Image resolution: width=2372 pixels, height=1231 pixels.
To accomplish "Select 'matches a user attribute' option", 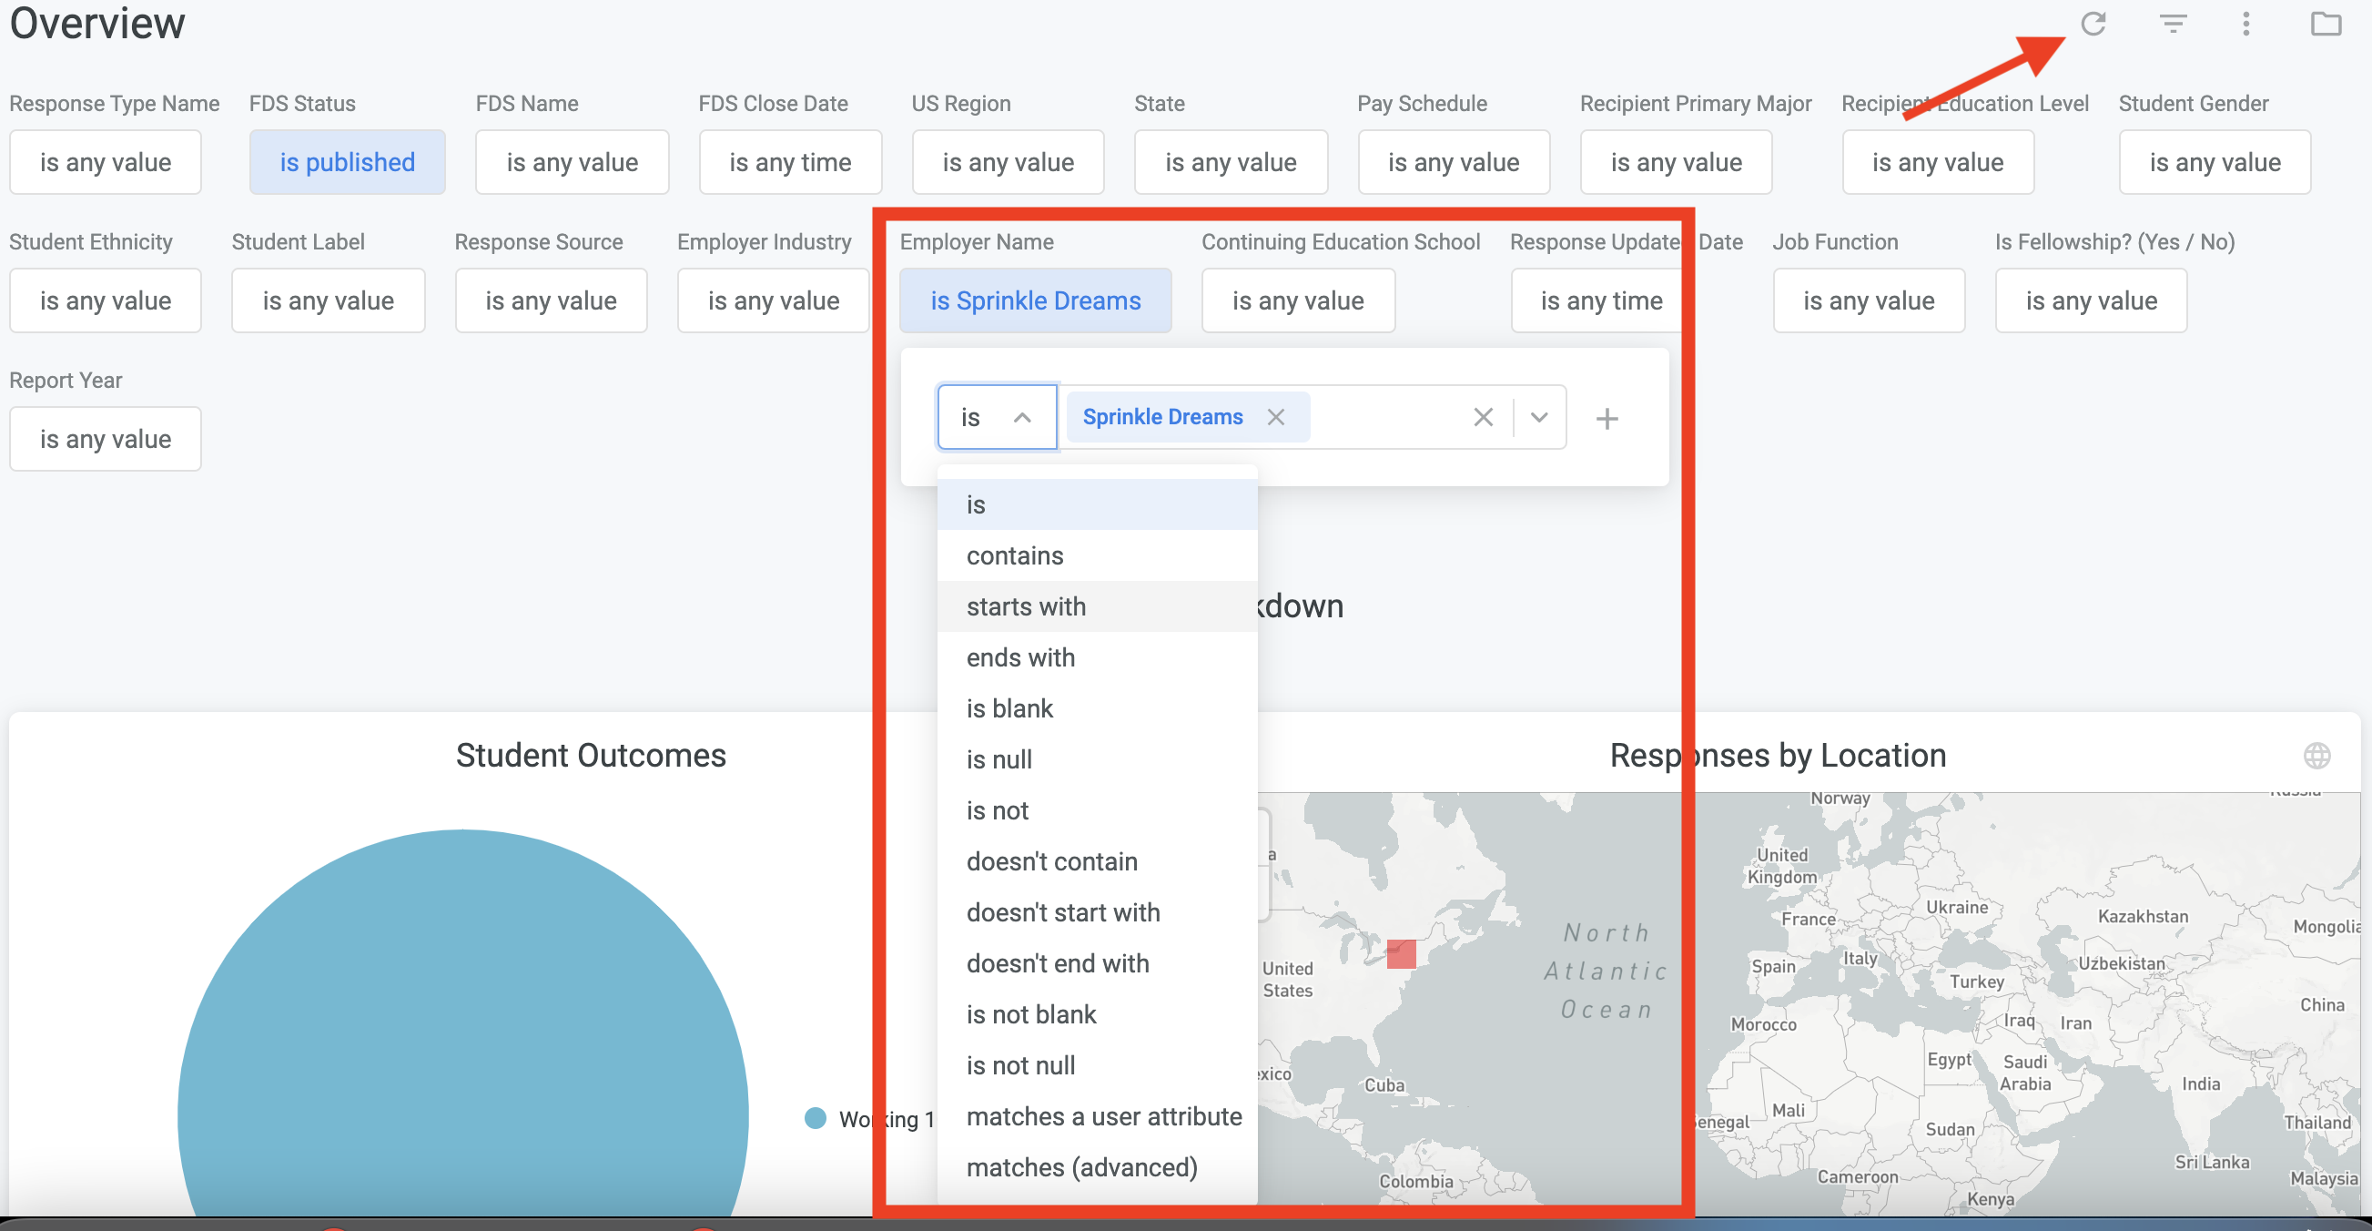I will (1097, 1117).
